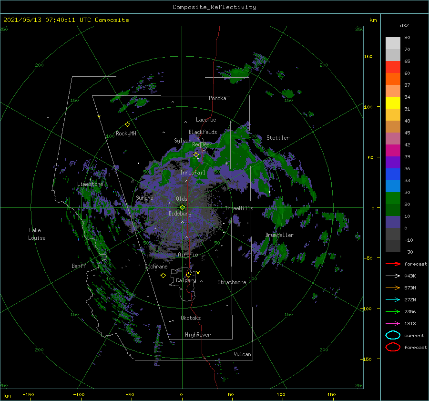Click the Strathmore town label

[232, 282]
